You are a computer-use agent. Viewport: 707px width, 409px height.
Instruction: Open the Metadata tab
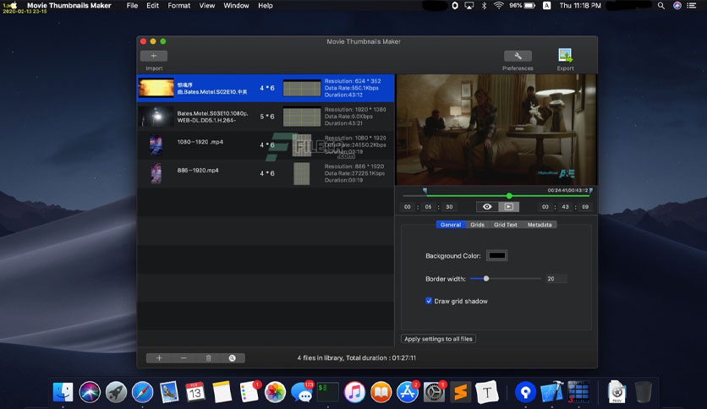pos(540,225)
